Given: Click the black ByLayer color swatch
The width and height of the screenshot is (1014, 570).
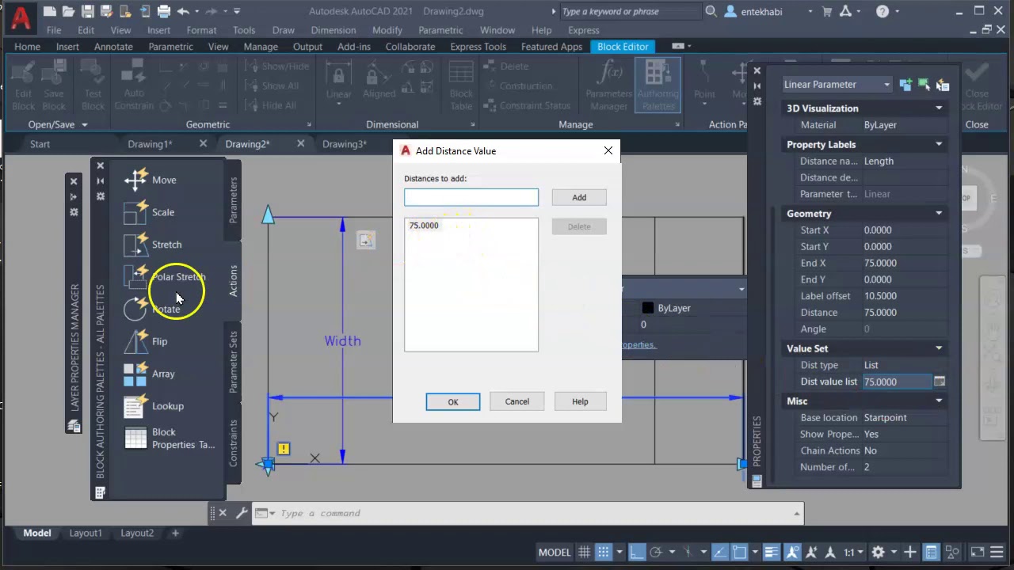Looking at the screenshot, I should (x=647, y=308).
